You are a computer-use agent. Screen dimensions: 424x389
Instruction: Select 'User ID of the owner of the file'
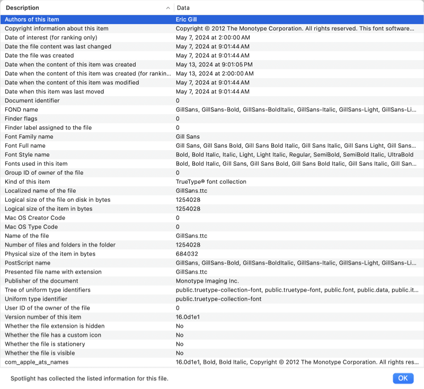212,308
